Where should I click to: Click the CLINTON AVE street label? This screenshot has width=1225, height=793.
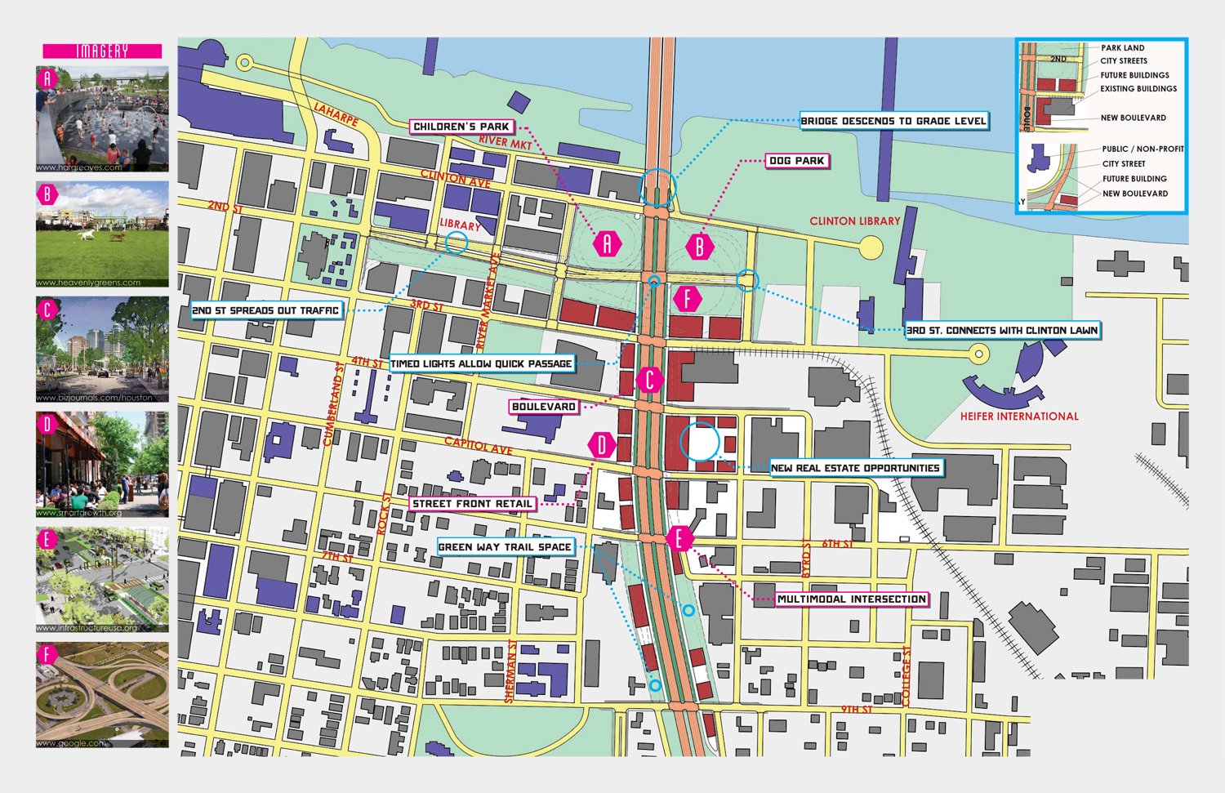[456, 178]
